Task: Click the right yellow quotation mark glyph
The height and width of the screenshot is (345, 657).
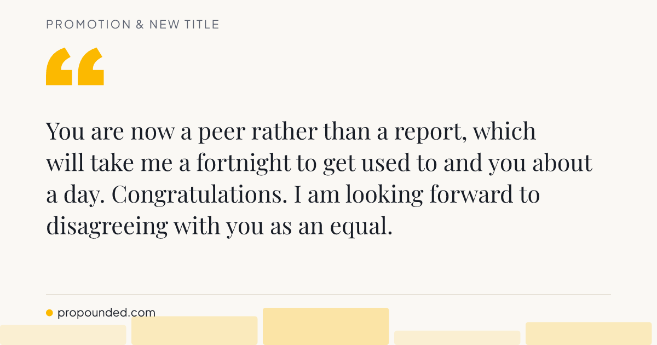Action: click(x=91, y=67)
